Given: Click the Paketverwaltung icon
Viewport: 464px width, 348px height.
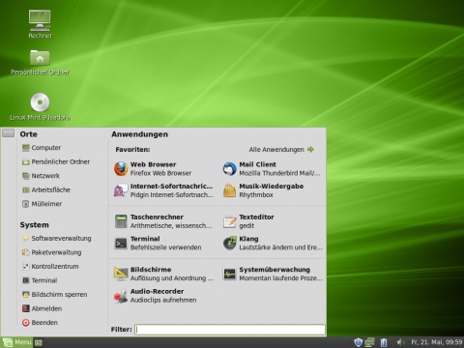Looking at the screenshot, I should 26,252.
